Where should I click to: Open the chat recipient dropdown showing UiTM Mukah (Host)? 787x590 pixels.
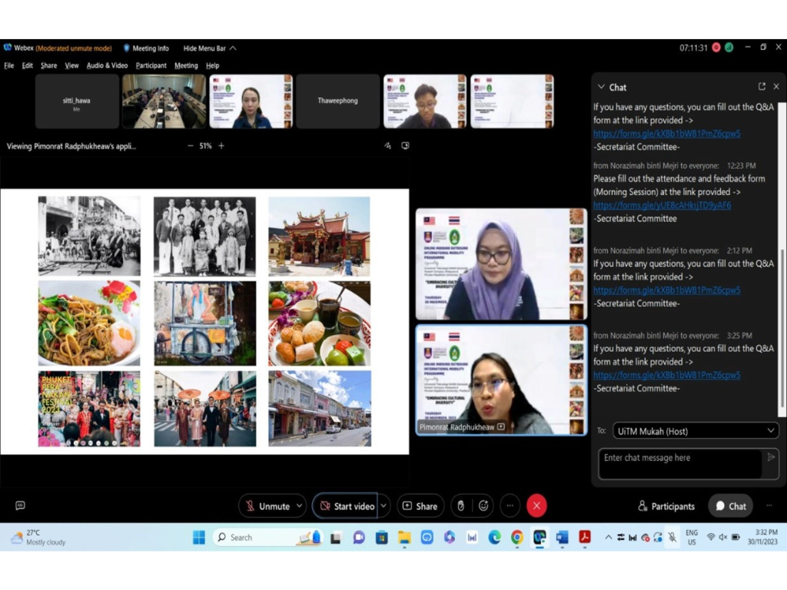[x=696, y=430]
